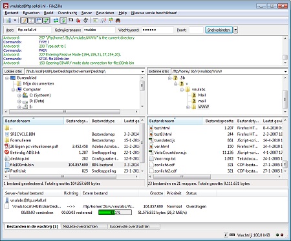The height and width of the screenshot is (241, 291).
Task: Switch to Mislukte overdrachten tab
Action: pos(80,227)
